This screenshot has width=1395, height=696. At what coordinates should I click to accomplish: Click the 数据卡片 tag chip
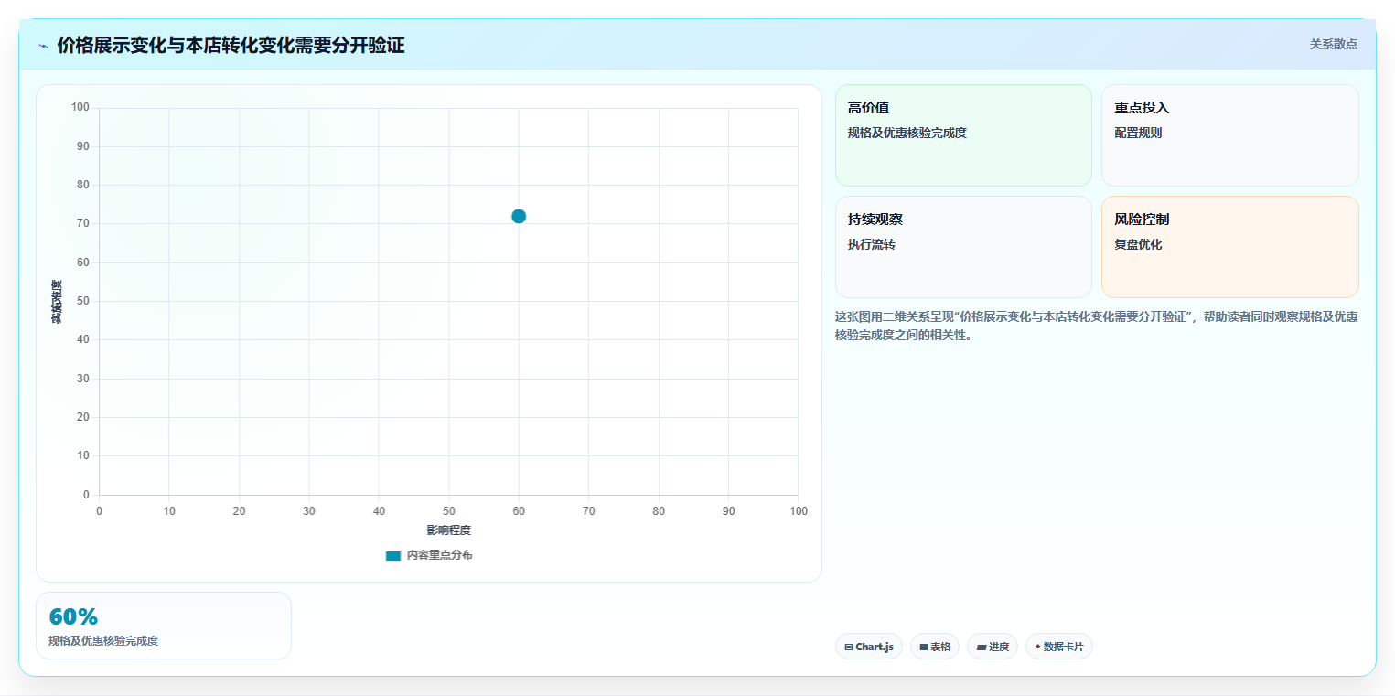(x=1058, y=647)
